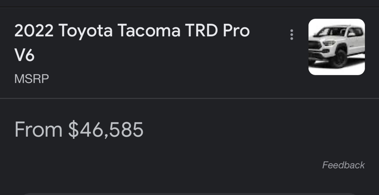Click the 2022 year in the title

(34, 30)
